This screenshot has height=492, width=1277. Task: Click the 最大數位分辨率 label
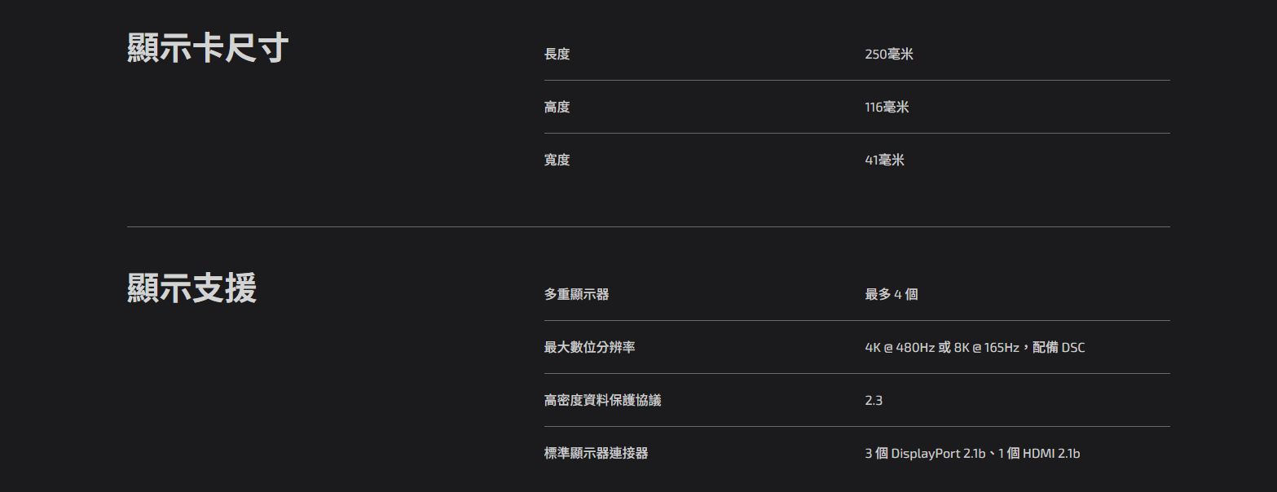tap(590, 348)
